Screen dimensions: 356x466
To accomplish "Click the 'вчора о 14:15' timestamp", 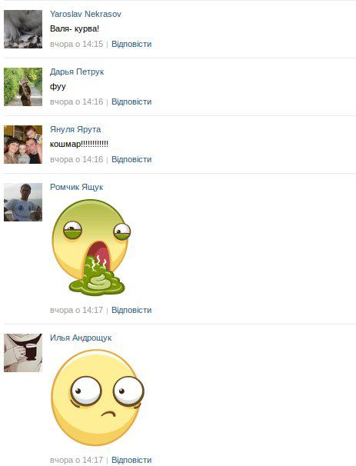I will (x=76, y=44).
